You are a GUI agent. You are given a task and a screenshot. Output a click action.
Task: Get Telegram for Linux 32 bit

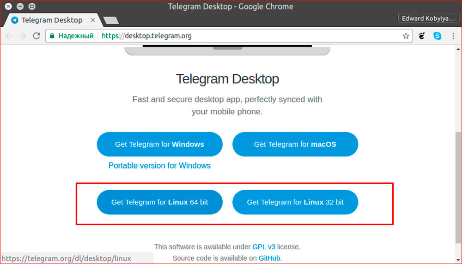[295, 202]
